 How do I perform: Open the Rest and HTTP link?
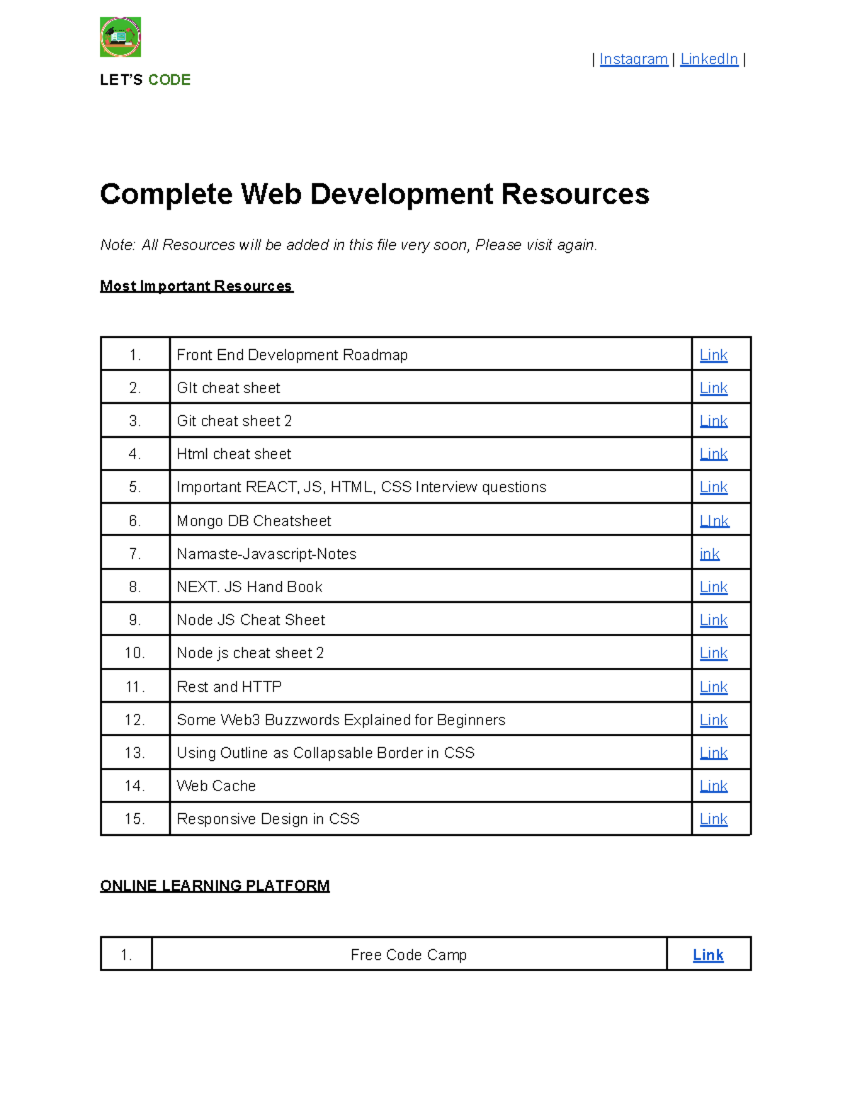coord(713,686)
